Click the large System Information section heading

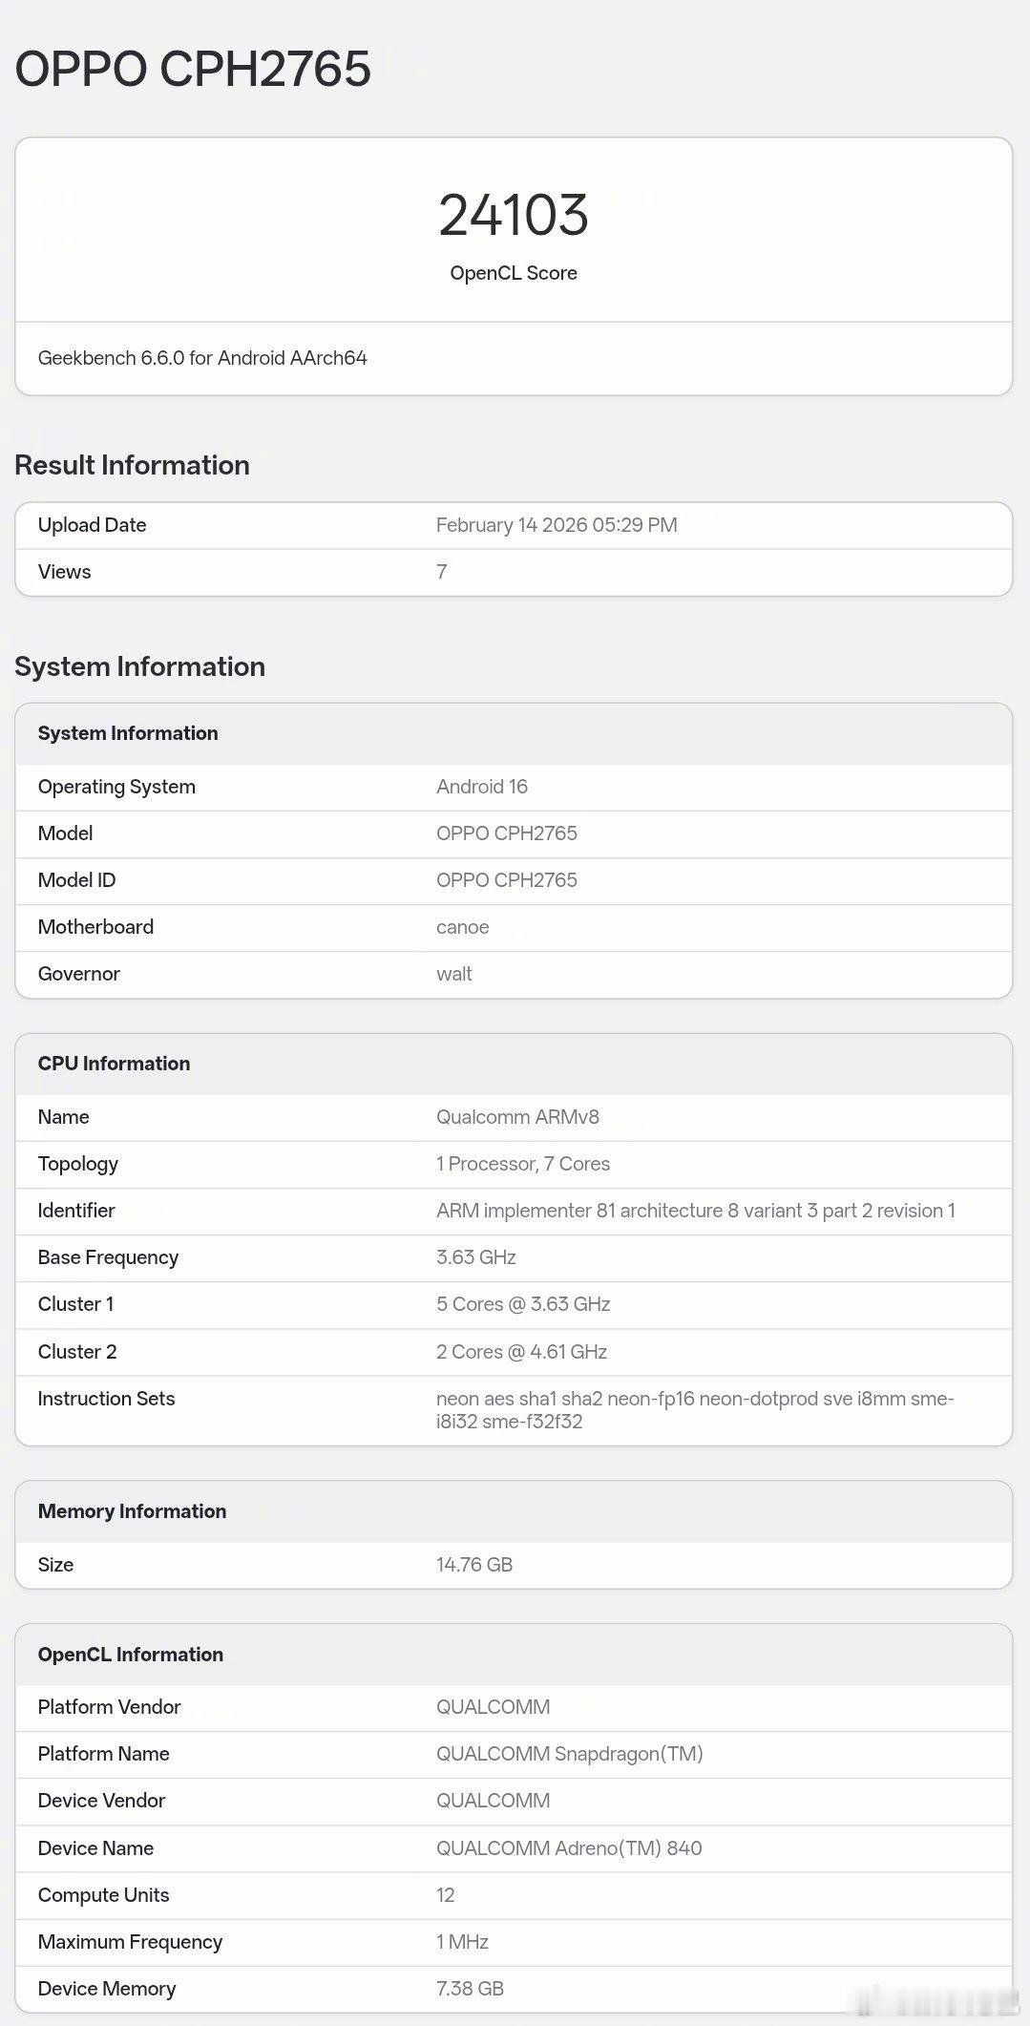pos(139,666)
